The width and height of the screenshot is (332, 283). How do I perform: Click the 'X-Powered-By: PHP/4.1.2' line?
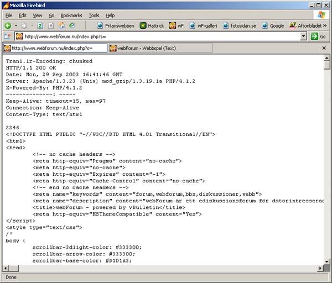pos(44,88)
